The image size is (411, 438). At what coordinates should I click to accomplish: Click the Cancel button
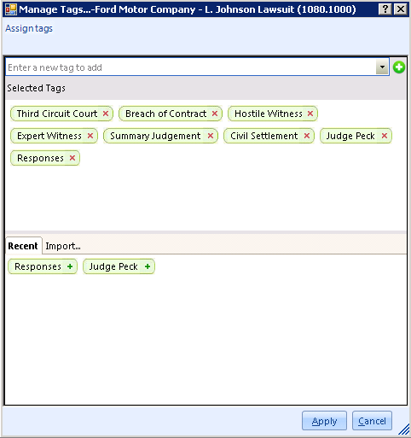click(x=372, y=421)
